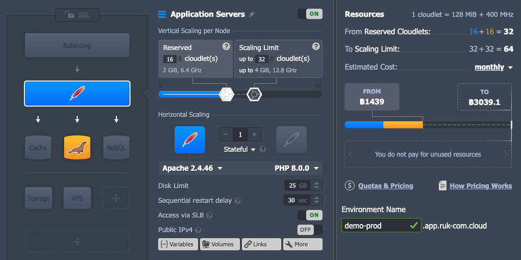Open the Apache 2.4.46 version dropdown
This screenshot has width=521, height=260.
click(x=192, y=168)
